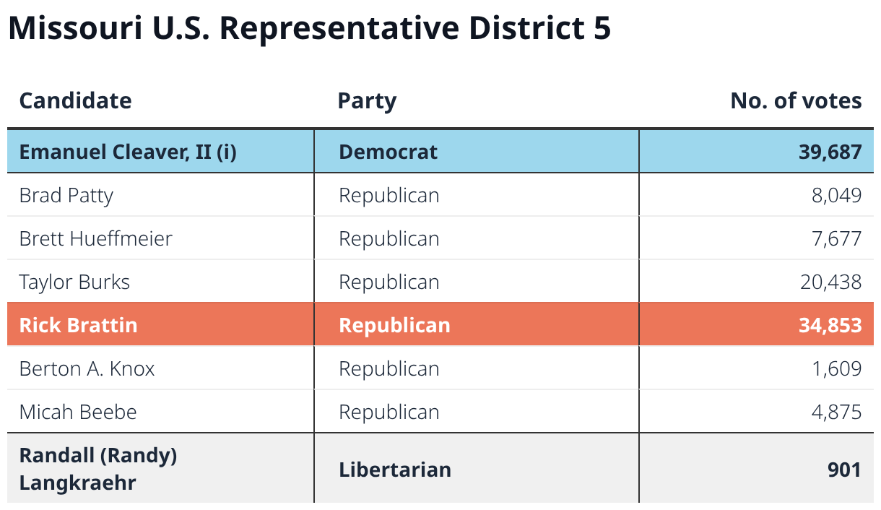Click the Democrat party cell
Image resolution: width=881 pixels, height=510 pixels.
(x=477, y=152)
